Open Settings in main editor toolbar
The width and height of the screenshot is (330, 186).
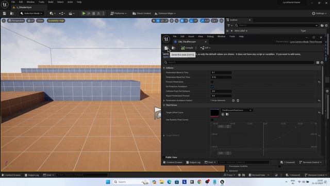[319, 13]
